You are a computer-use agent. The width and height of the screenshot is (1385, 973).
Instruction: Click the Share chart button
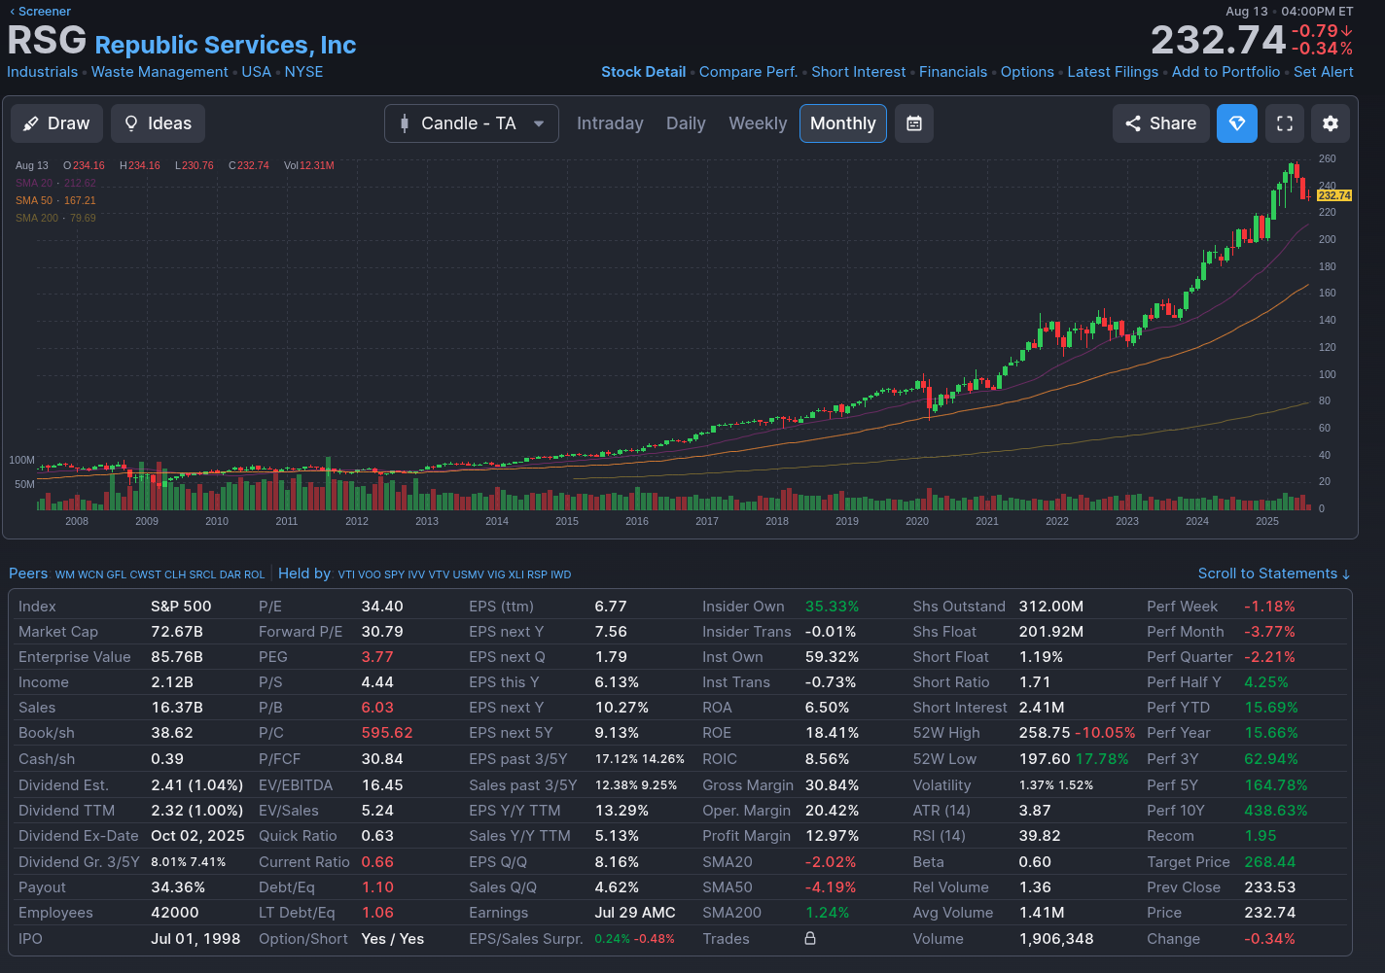[x=1160, y=123]
